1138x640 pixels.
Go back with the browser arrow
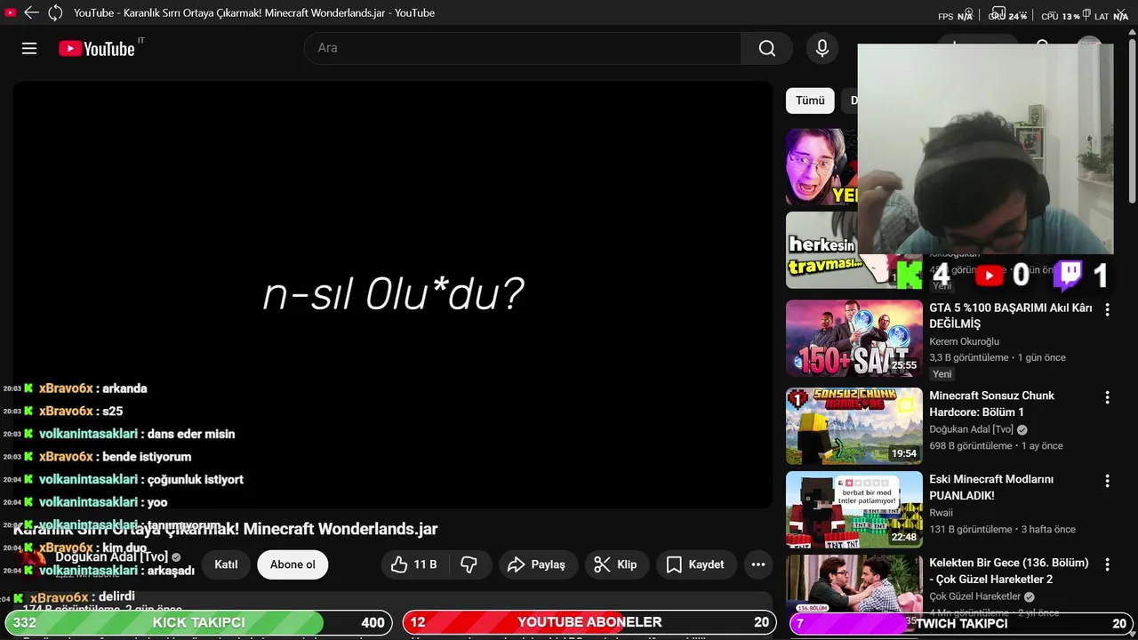[x=32, y=12]
